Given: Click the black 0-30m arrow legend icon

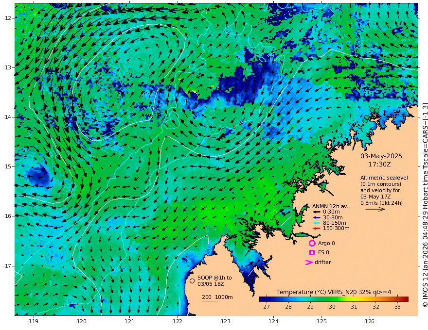Looking at the screenshot, I should (317, 212).
